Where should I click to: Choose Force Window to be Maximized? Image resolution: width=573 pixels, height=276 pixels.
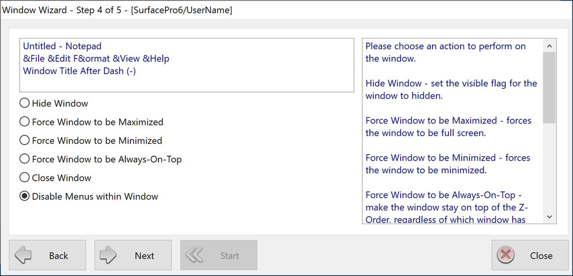pos(25,122)
